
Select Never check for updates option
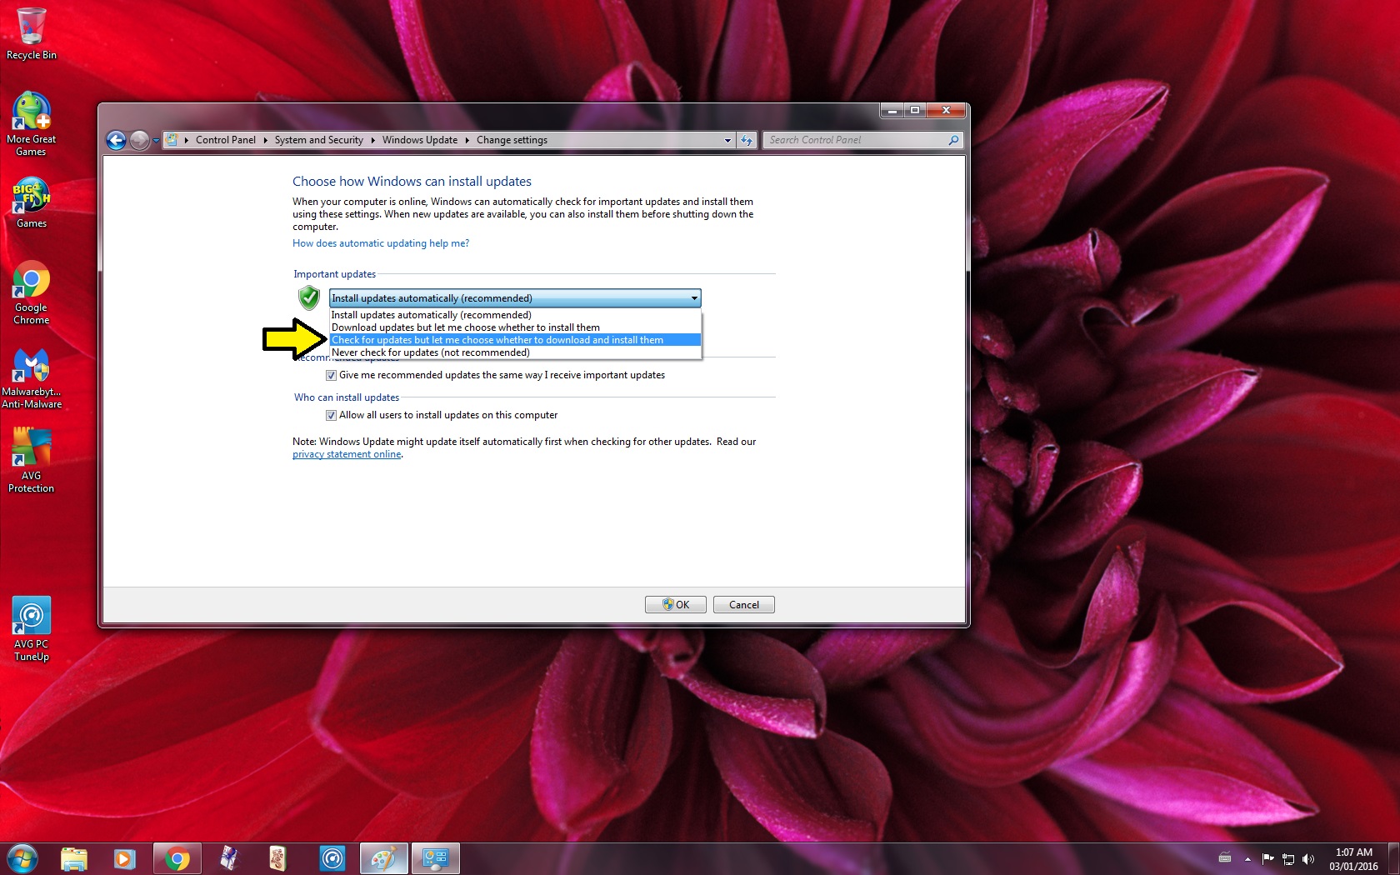click(x=515, y=352)
